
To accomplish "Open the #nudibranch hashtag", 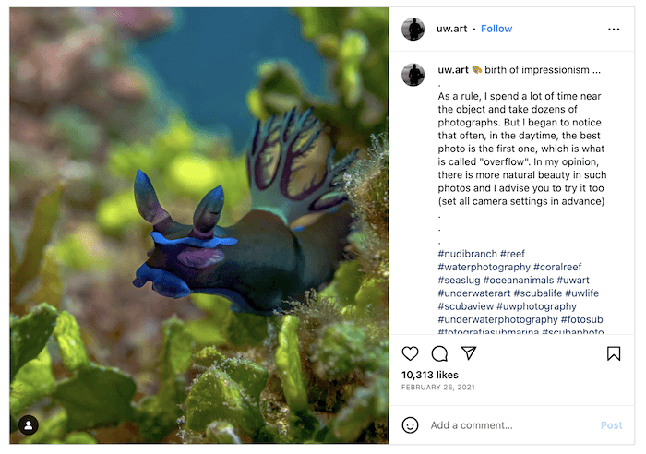I will pyautogui.click(x=467, y=254).
